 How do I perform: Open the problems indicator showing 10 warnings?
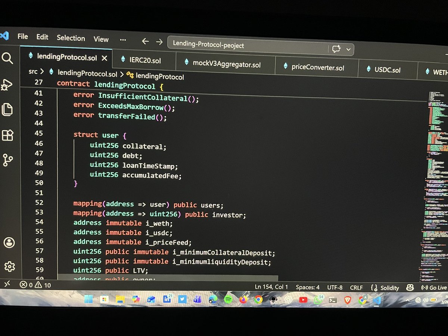[x=35, y=284]
